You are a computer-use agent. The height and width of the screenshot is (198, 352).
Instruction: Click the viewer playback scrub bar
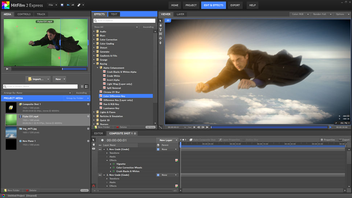tap(269, 127)
